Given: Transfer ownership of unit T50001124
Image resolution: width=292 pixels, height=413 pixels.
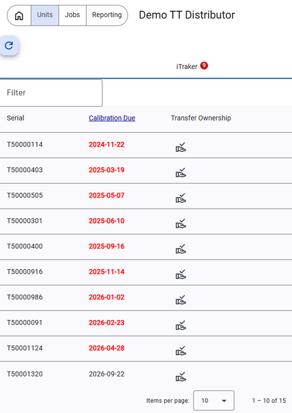Looking at the screenshot, I should coord(181,350).
